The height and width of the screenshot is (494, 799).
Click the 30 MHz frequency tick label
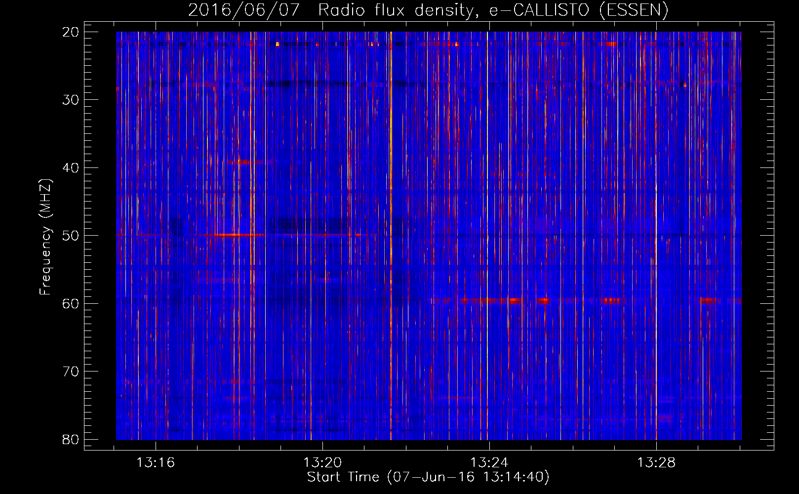point(71,100)
